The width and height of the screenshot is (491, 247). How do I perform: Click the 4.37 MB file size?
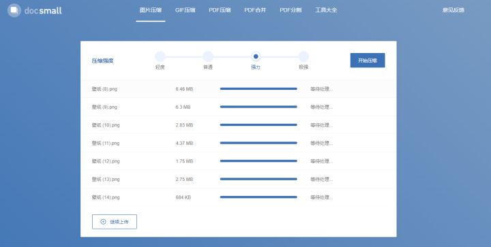184,144
